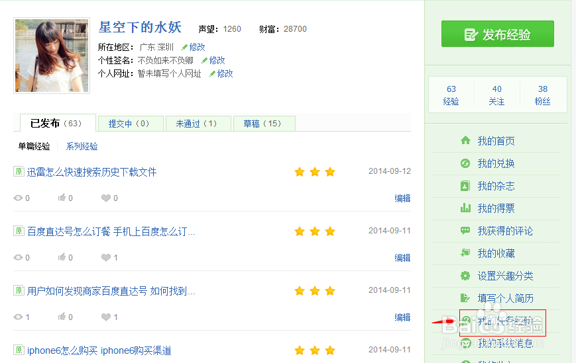
Task: Click star rating of 迅雷 article
Action: coord(315,172)
